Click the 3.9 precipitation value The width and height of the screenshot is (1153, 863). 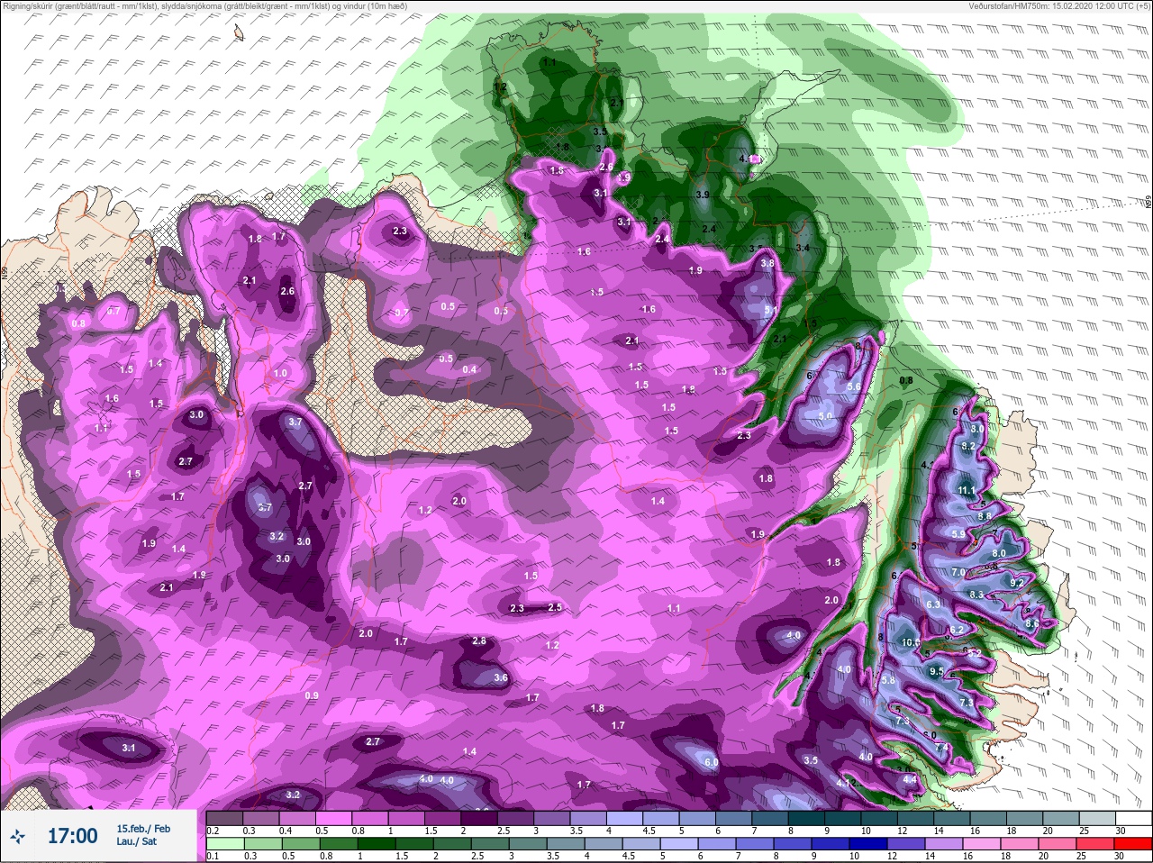click(x=703, y=195)
